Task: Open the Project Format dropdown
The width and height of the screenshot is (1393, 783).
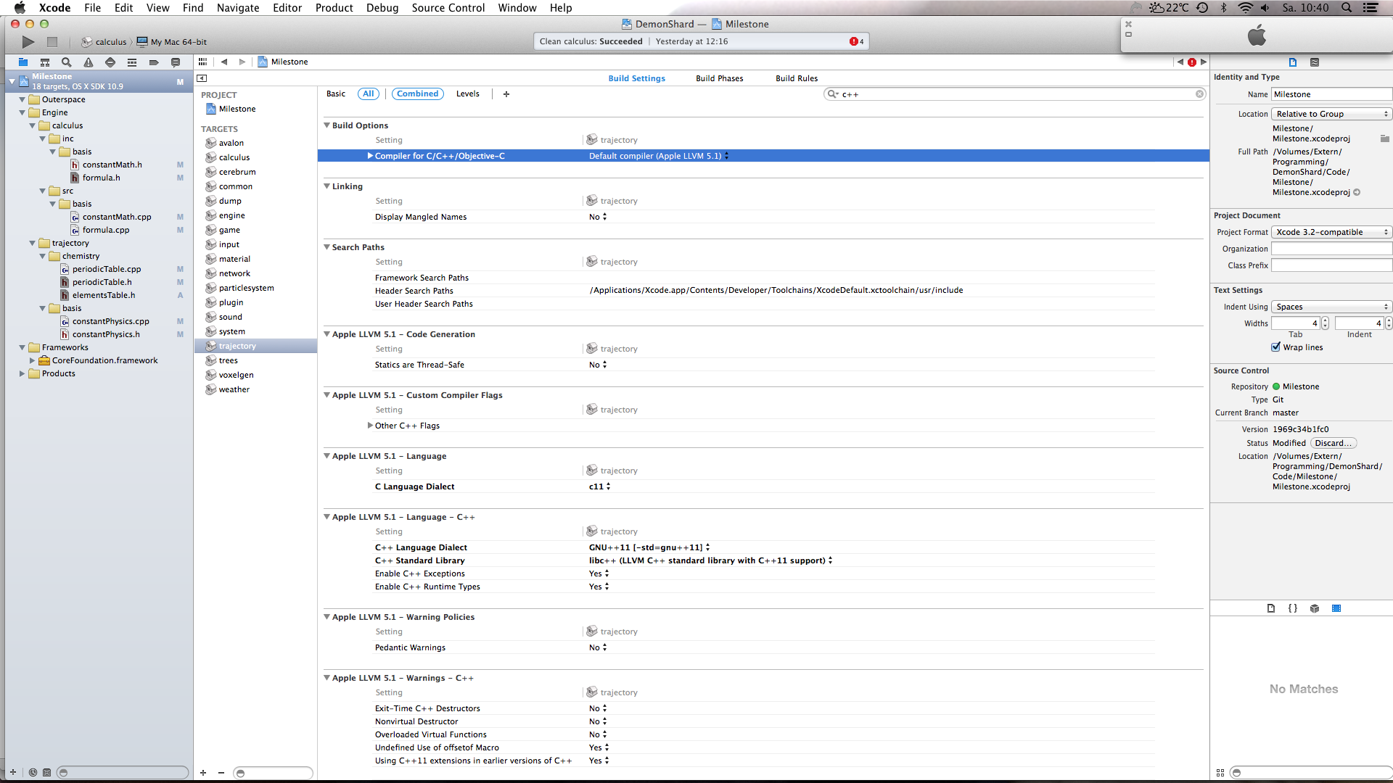Action: pyautogui.click(x=1331, y=232)
